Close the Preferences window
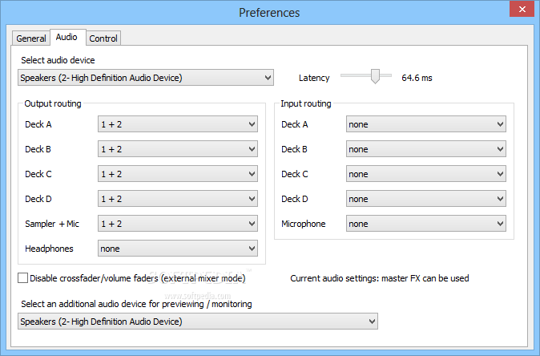This screenshot has width=540, height=356. pyautogui.click(x=522, y=9)
